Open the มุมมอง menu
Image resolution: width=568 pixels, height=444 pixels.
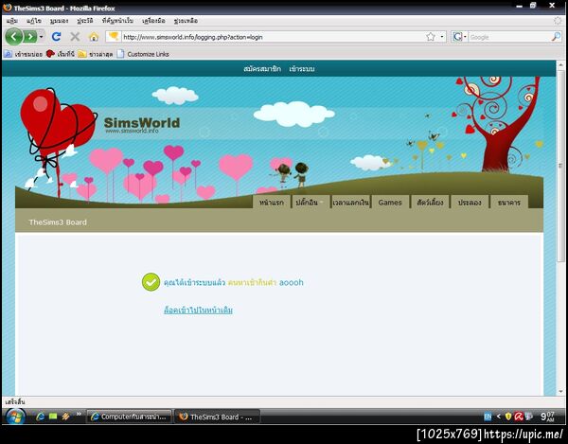(x=59, y=21)
